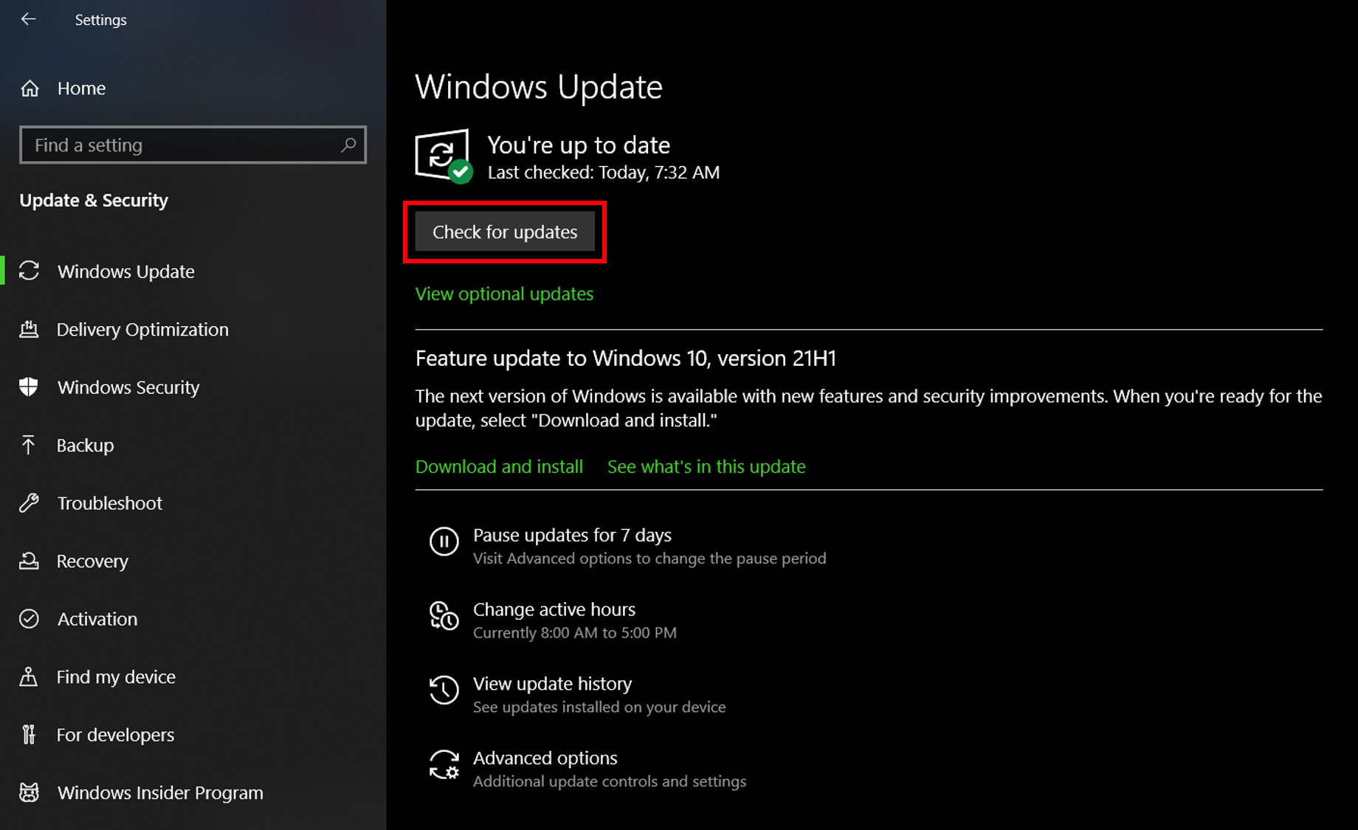
Task: Click the Check for updates button
Action: (x=505, y=232)
